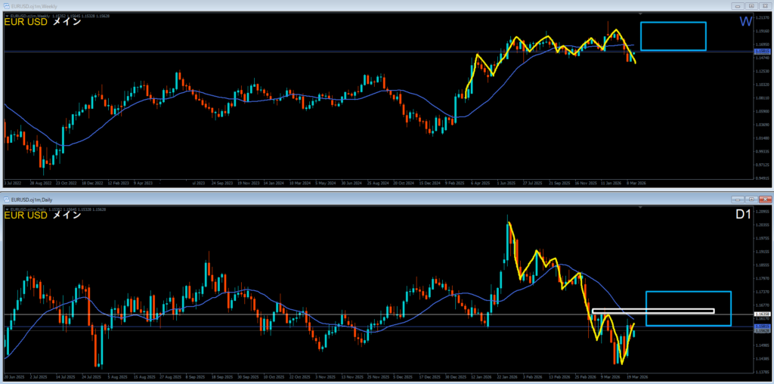Screen dimensions: 774x384
Task: Click the chart shift triangle in Daily chart
Action: (641, 207)
